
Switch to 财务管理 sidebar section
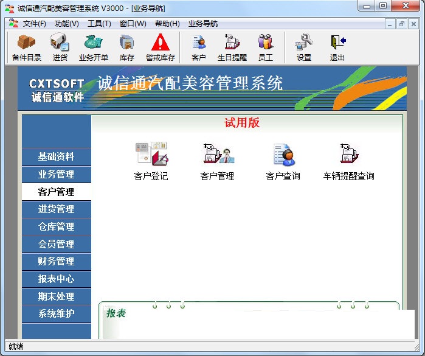(57, 261)
